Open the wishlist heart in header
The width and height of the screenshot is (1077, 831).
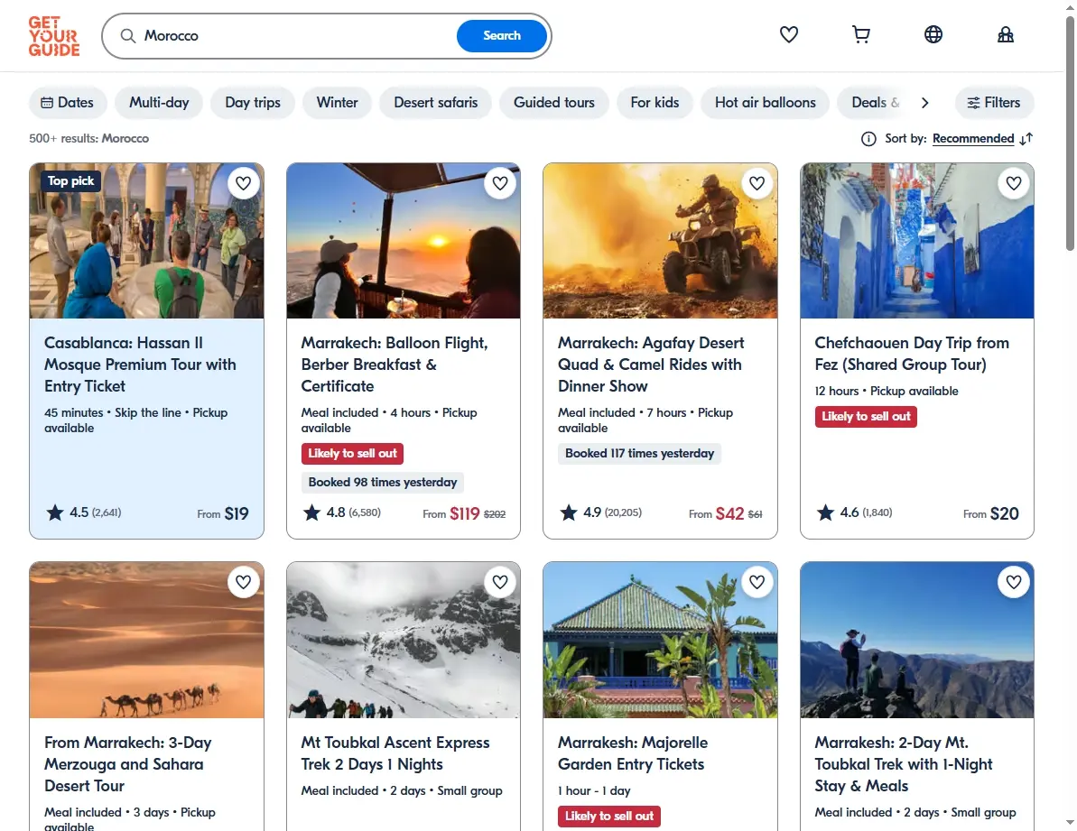tap(788, 34)
